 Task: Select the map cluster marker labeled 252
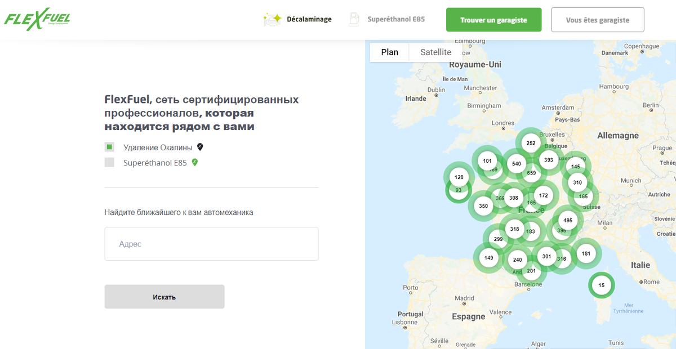(530, 143)
